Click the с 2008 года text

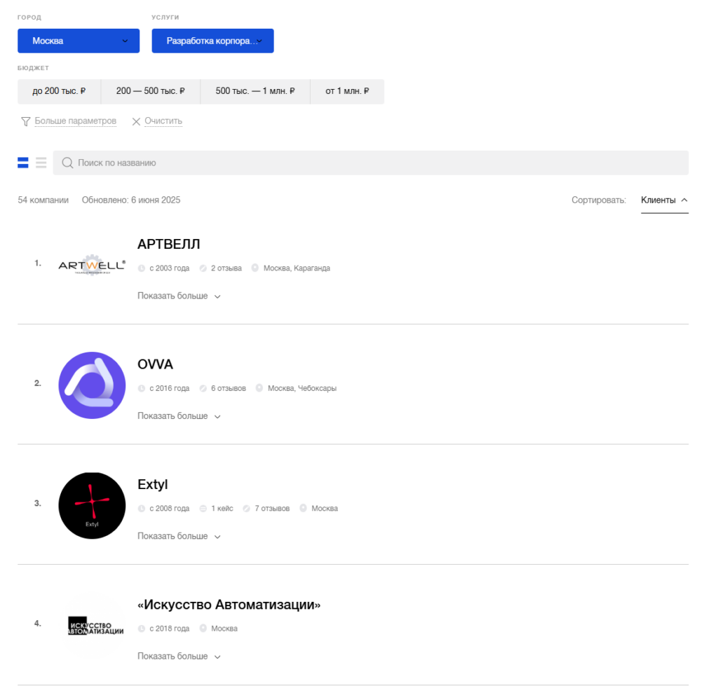tap(170, 509)
